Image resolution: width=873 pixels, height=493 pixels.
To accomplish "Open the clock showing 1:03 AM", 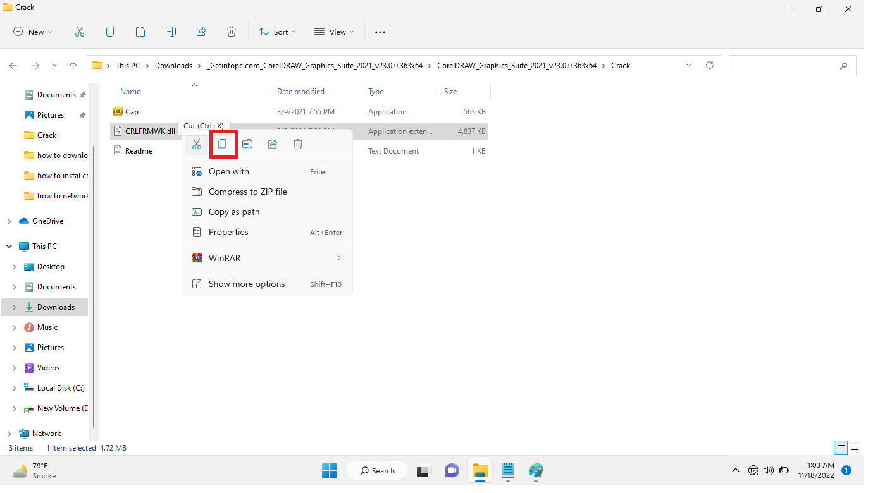I will (x=816, y=470).
